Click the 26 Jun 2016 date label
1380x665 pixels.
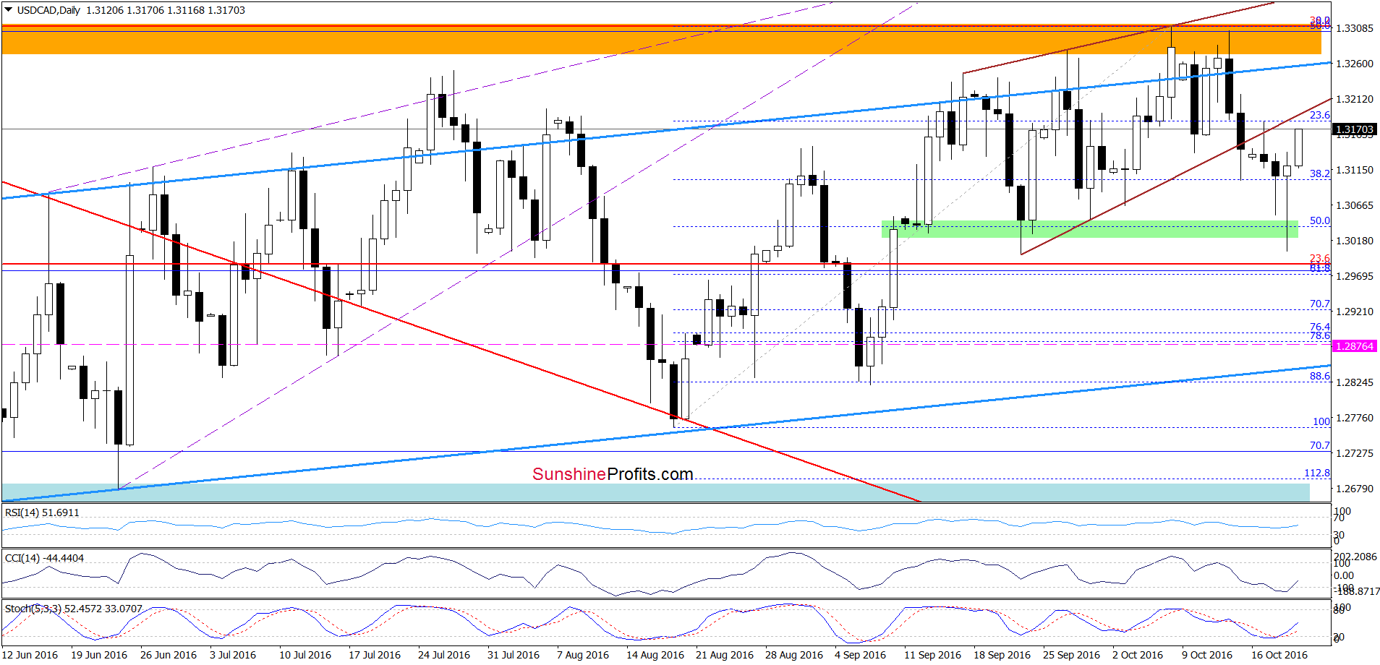coord(169,655)
